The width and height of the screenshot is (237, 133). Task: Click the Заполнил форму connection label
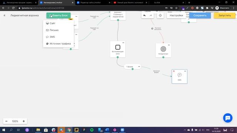pos(156,72)
